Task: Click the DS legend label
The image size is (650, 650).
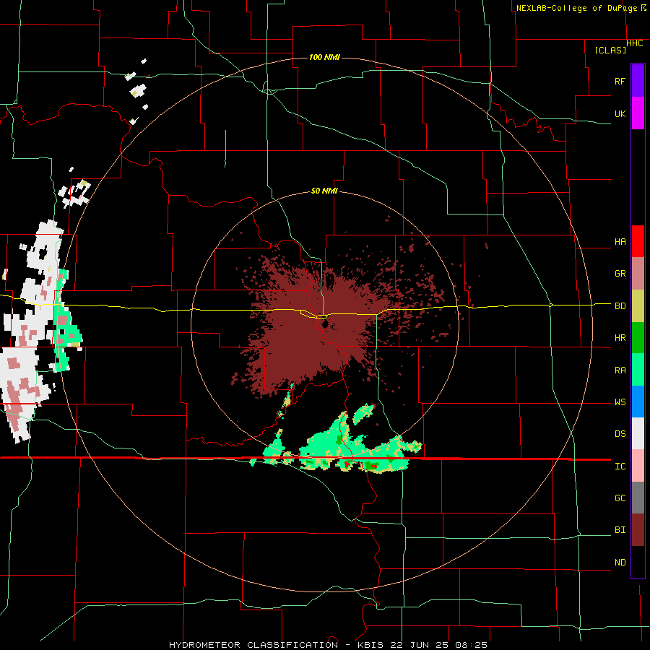Action: point(620,434)
